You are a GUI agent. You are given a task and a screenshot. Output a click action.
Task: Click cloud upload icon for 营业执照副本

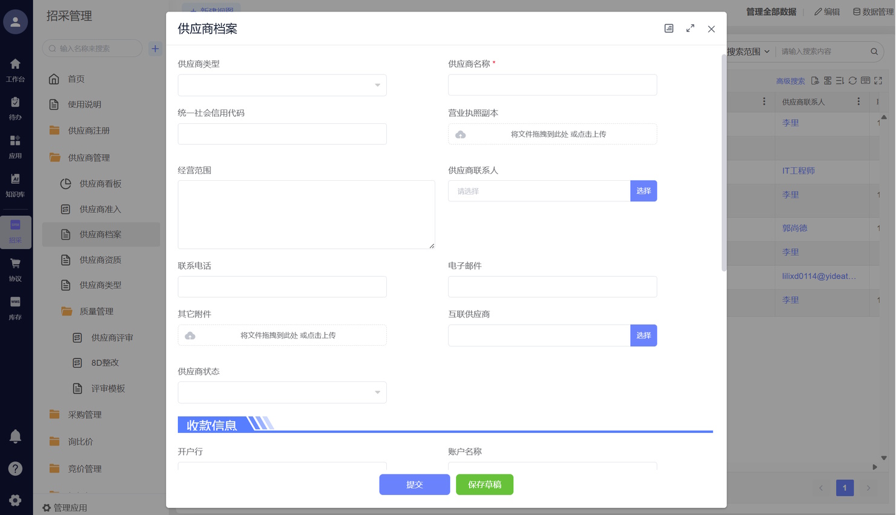pos(461,134)
